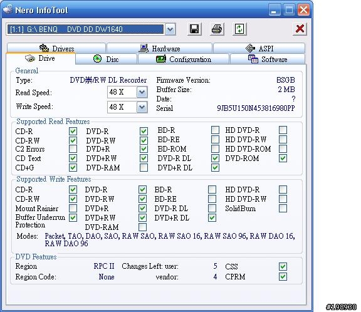361x312 pixels.
Task: Toggle DVD-R DL write checkbox
Action: (212, 208)
